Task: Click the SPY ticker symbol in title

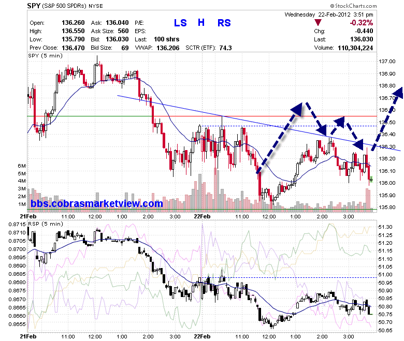Action: pyautogui.click(x=34, y=6)
